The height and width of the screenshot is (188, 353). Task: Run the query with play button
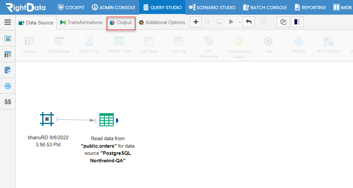[x=231, y=22]
